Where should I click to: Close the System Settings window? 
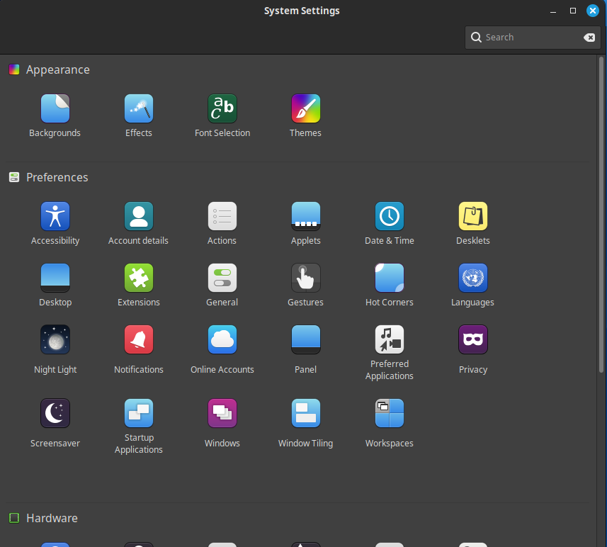(593, 11)
